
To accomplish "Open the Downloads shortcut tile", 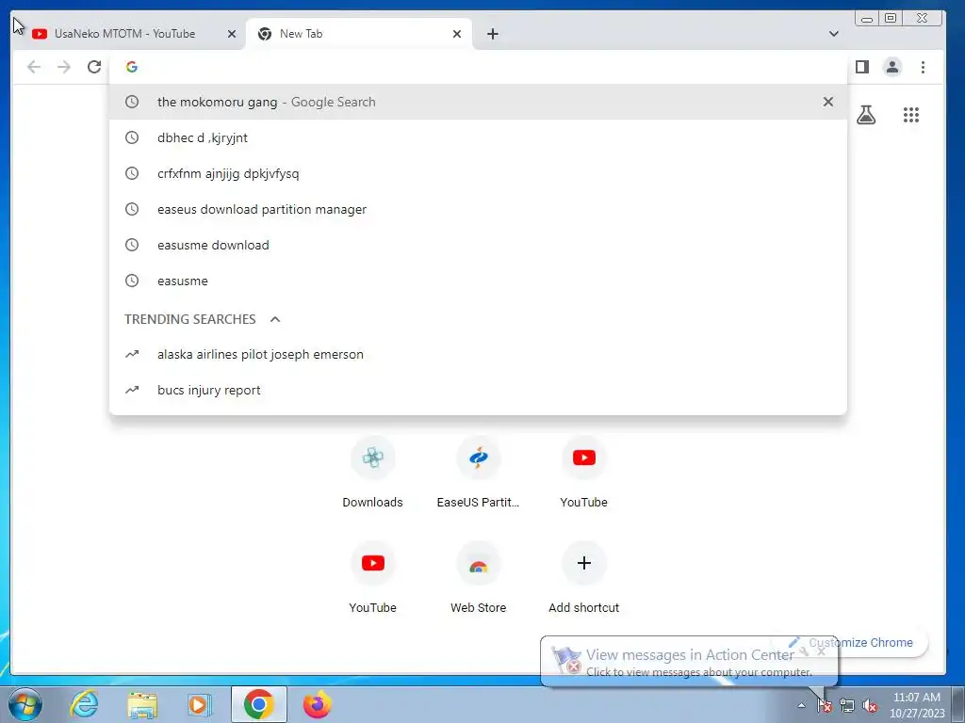I will (x=373, y=473).
